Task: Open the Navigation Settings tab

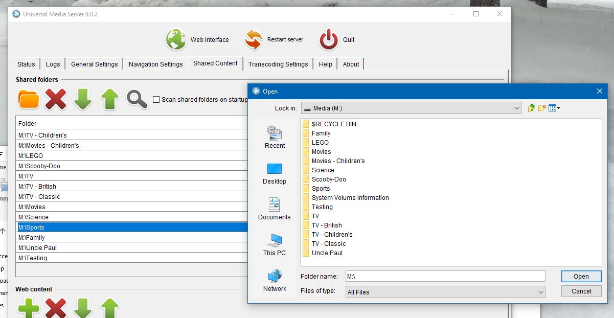Action: point(155,64)
